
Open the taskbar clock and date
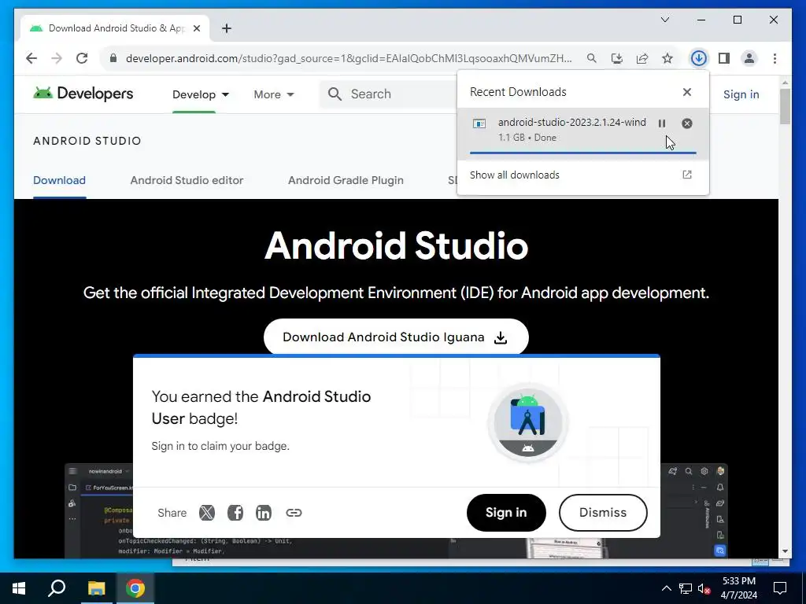739,588
